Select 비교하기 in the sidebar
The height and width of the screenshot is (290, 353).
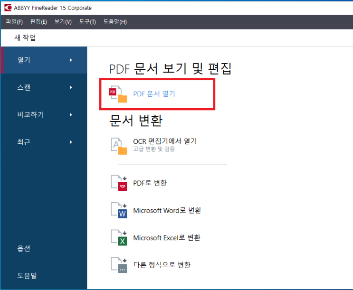point(44,115)
